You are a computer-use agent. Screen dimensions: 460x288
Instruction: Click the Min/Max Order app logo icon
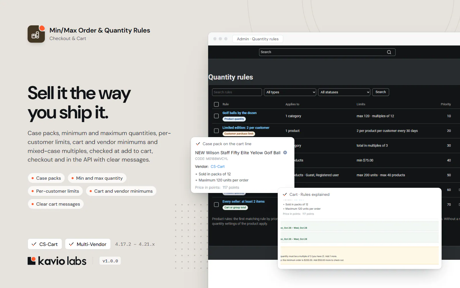36,34
